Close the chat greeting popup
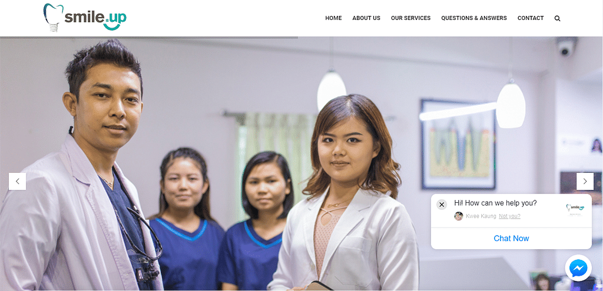 click(x=442, y=205)
